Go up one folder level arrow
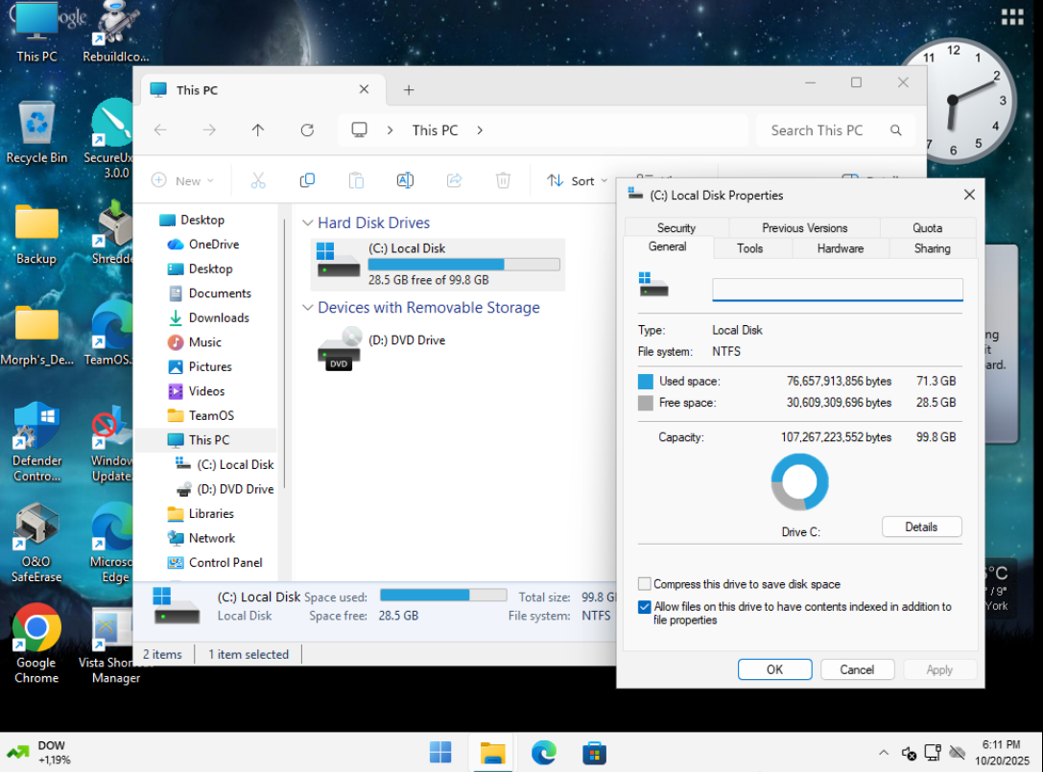The height and width of the screenshot is (772, 1043). click(x=257, y=130)
